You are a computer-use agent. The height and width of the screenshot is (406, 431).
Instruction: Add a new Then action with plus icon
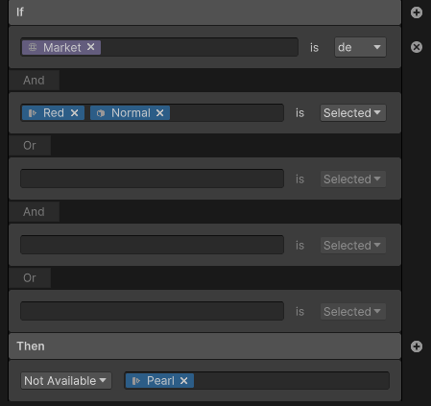pyautogui.click(x=417, y=346)
